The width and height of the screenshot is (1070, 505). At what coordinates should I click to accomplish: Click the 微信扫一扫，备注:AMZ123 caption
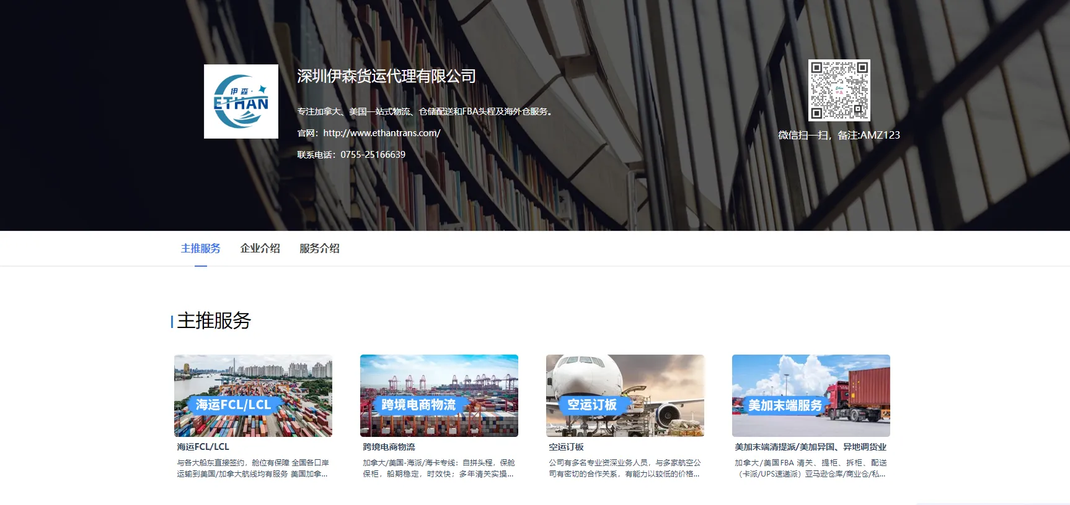(x=839, y=135)
